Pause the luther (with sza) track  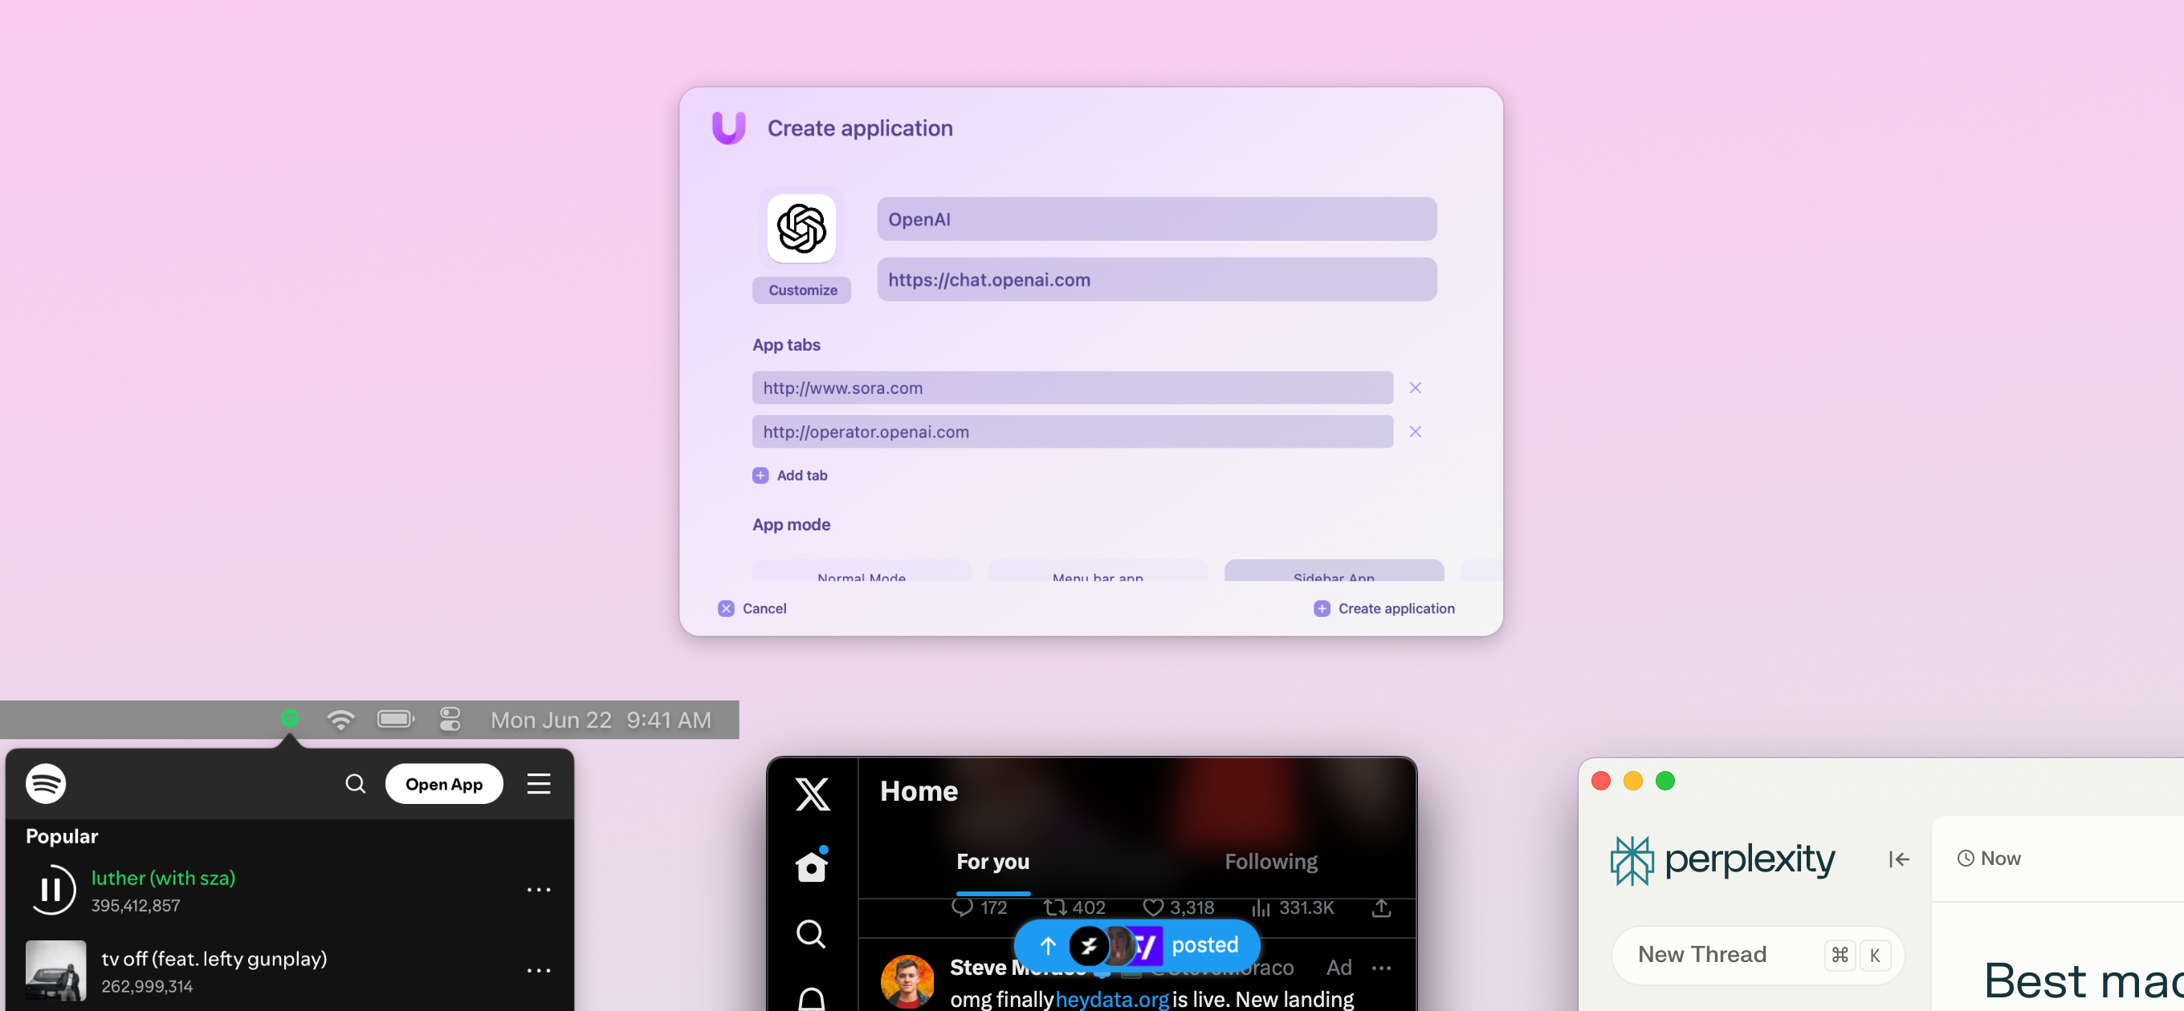point(51,890)
